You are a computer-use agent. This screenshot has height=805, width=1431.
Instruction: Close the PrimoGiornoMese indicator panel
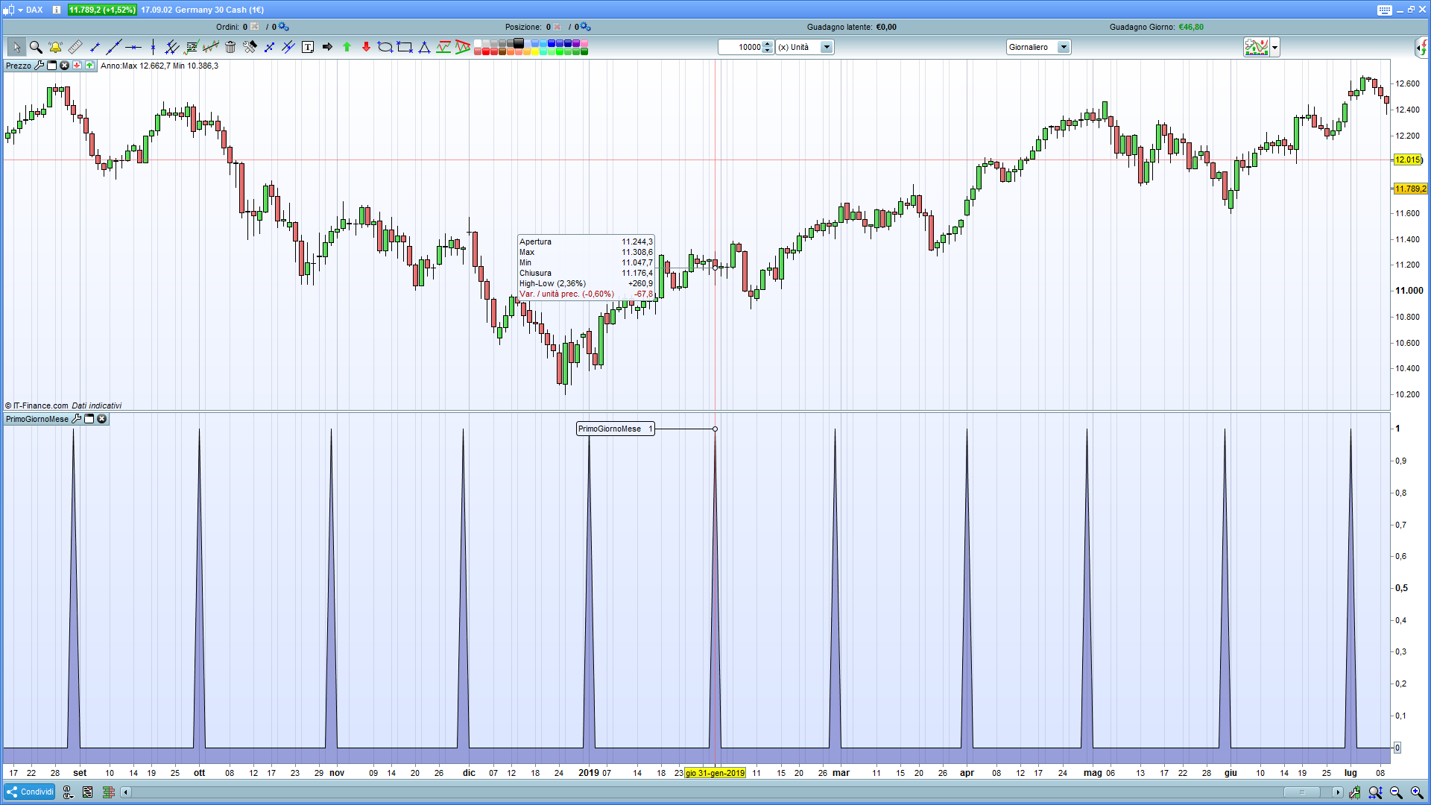click(x=102, y=419)
